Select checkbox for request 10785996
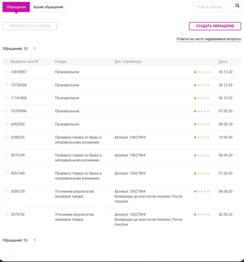Viewport: 244px width, 262px height. (7, 111)
